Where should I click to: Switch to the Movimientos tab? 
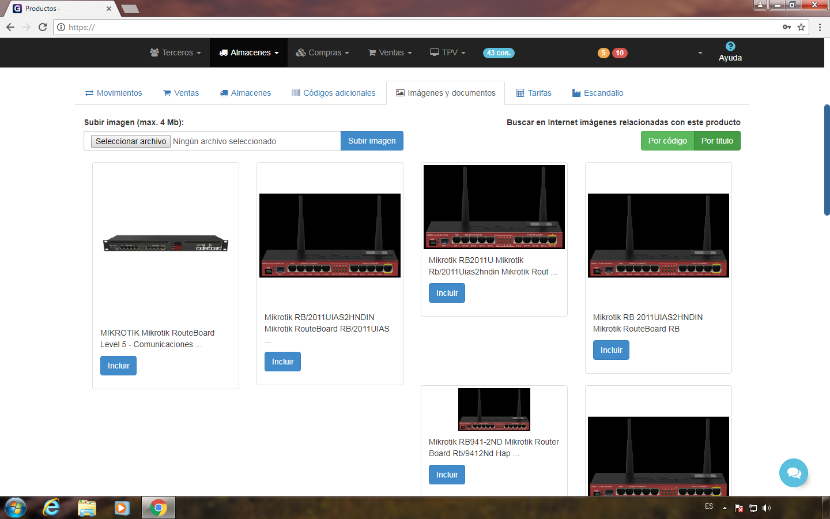(x=114, y=93)
